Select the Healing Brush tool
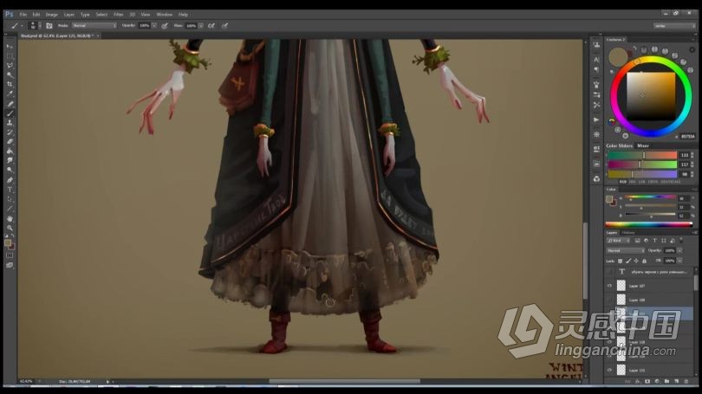702x394 pixels. 10,104
